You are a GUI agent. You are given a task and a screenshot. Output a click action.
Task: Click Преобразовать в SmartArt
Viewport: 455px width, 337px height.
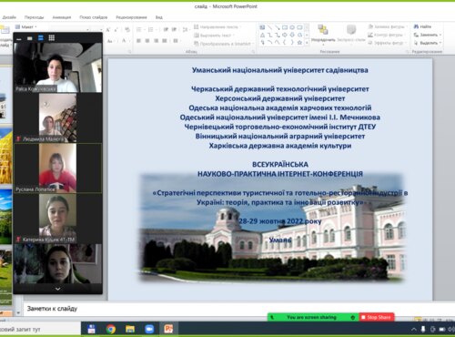[223, 44]
